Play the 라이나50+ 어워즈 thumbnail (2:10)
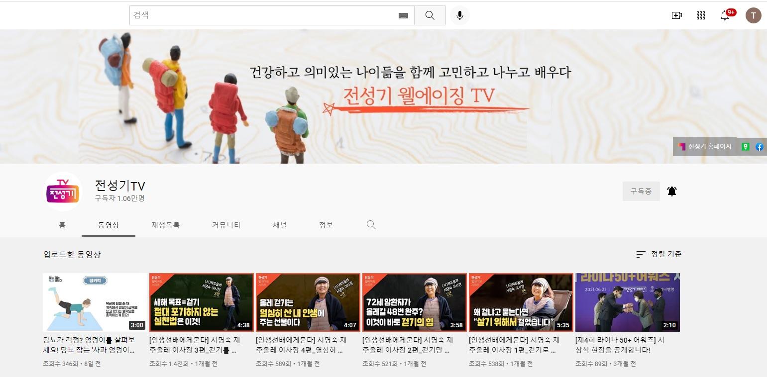Viewport: 767px width, 377px height. point(628,302)
